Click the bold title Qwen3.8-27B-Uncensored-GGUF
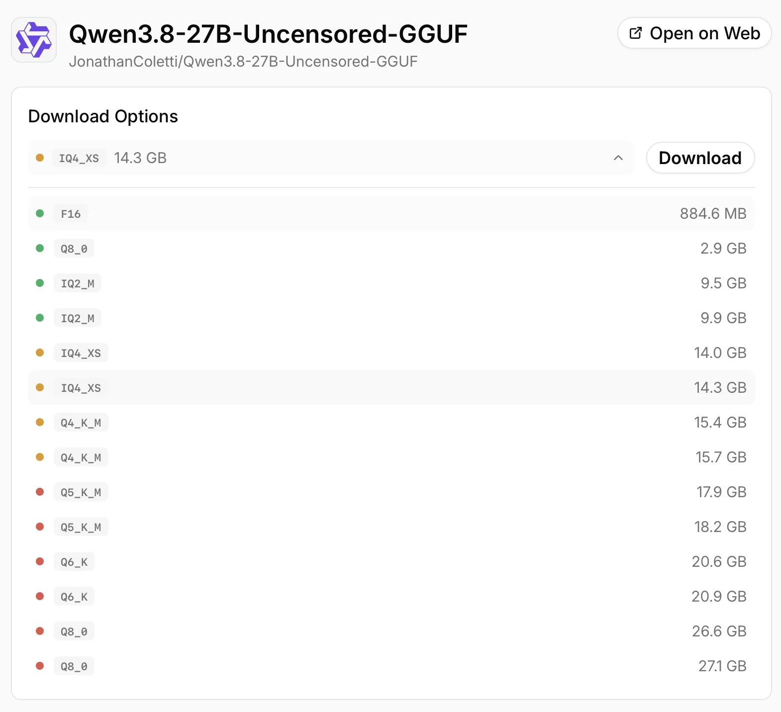Viewport: 781px width, 712px height. point(268,34)
